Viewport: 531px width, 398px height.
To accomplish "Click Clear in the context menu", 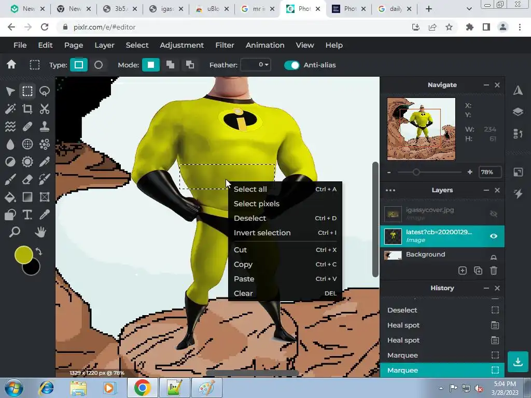I will [285, 293].
